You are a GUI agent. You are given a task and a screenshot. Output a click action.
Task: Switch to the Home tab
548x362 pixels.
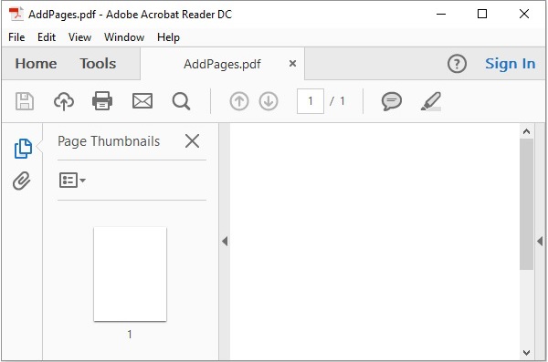pyautogui.click(x=36, y=64)
